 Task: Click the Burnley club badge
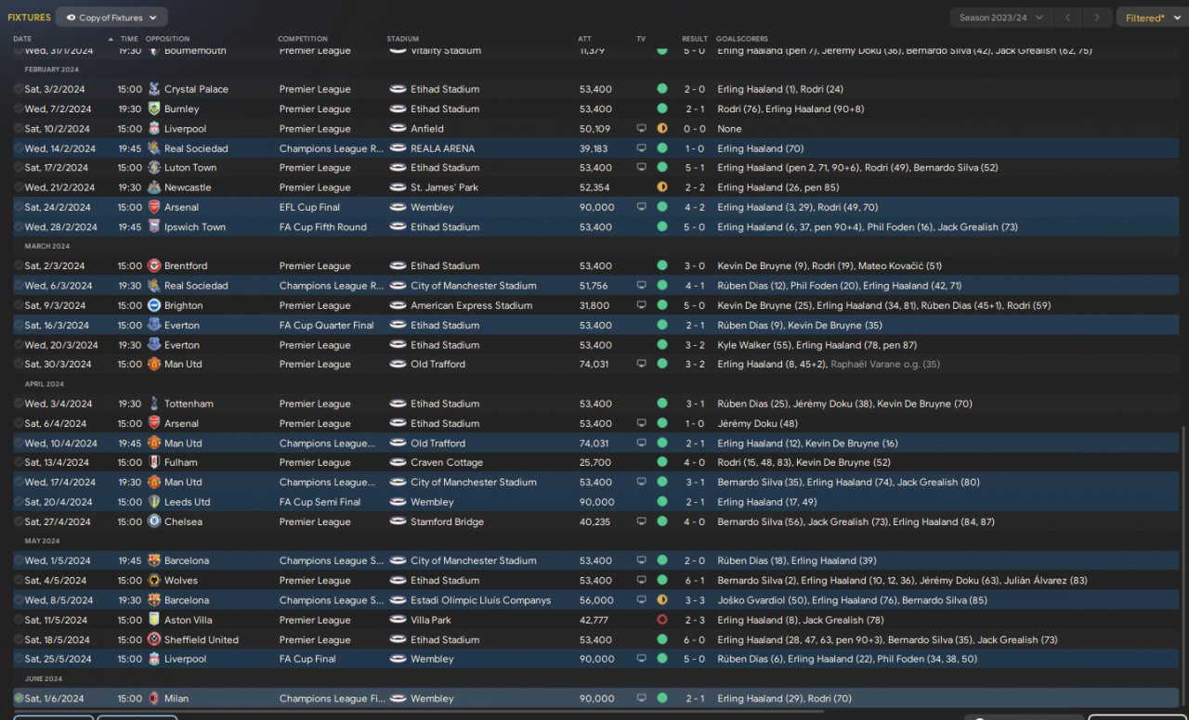(153, 109)
